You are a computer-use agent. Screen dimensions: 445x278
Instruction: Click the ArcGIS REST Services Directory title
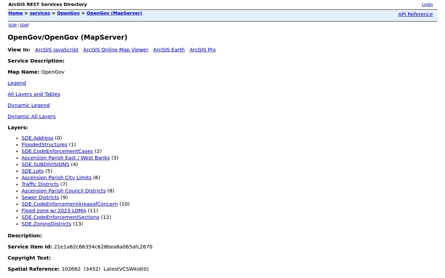[x=48, y=5]
